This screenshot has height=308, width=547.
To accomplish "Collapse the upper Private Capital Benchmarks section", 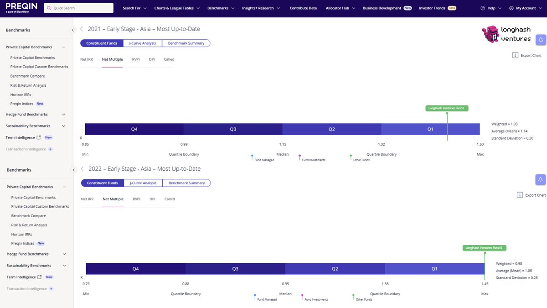I will [x=64, y=47].
